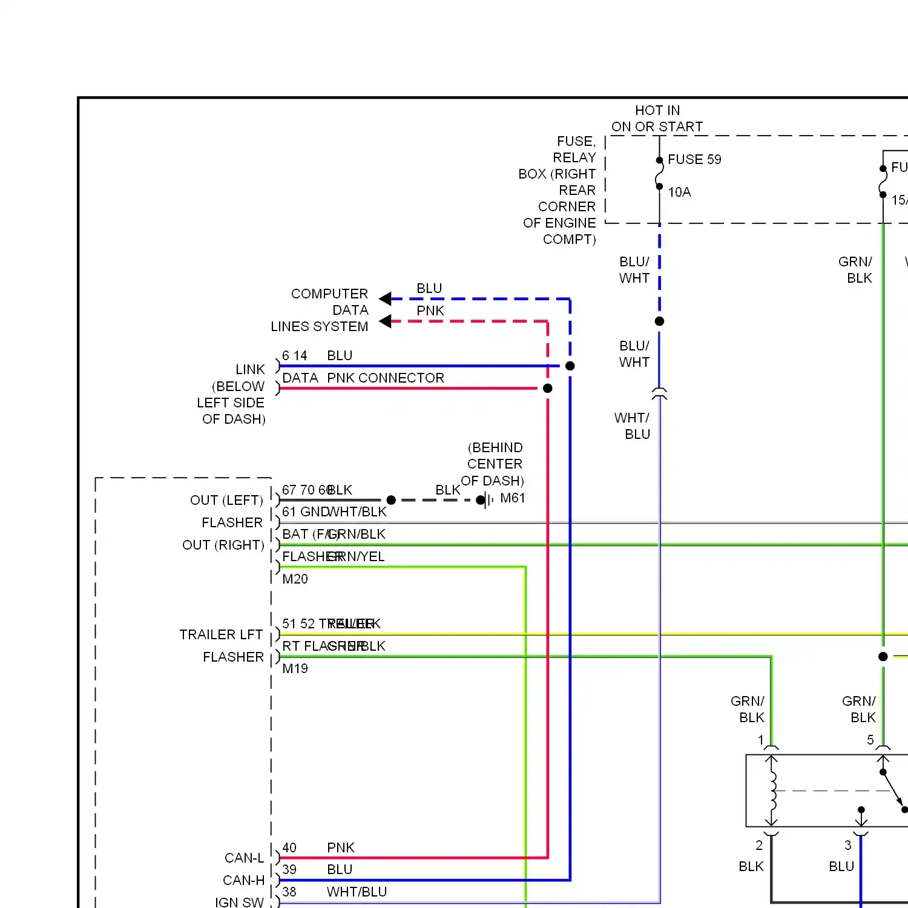Select the 'WHT/BLU' label at pin 38
This screenshot has height=908, width=908.
357,892
